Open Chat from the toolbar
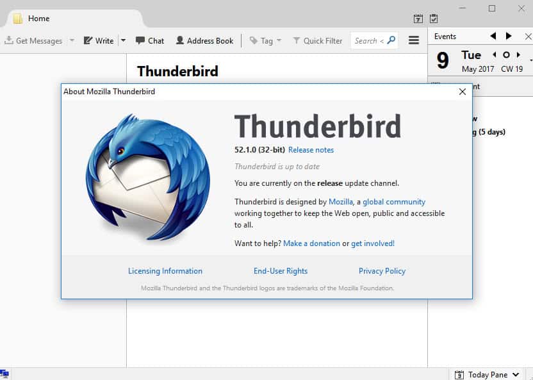 150,40
